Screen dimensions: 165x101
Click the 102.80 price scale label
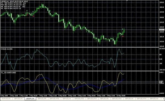[x=162, y=42]
